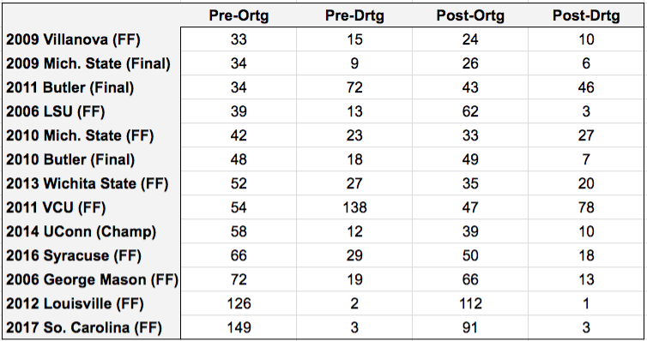Click the 2006 George Mason (FF) label

tap(92, 279)
